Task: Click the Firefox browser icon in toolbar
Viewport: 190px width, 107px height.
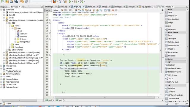Action: [x=55, y=1]
